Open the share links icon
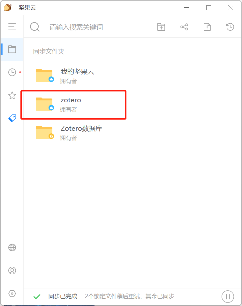 [x=184, y=27]
